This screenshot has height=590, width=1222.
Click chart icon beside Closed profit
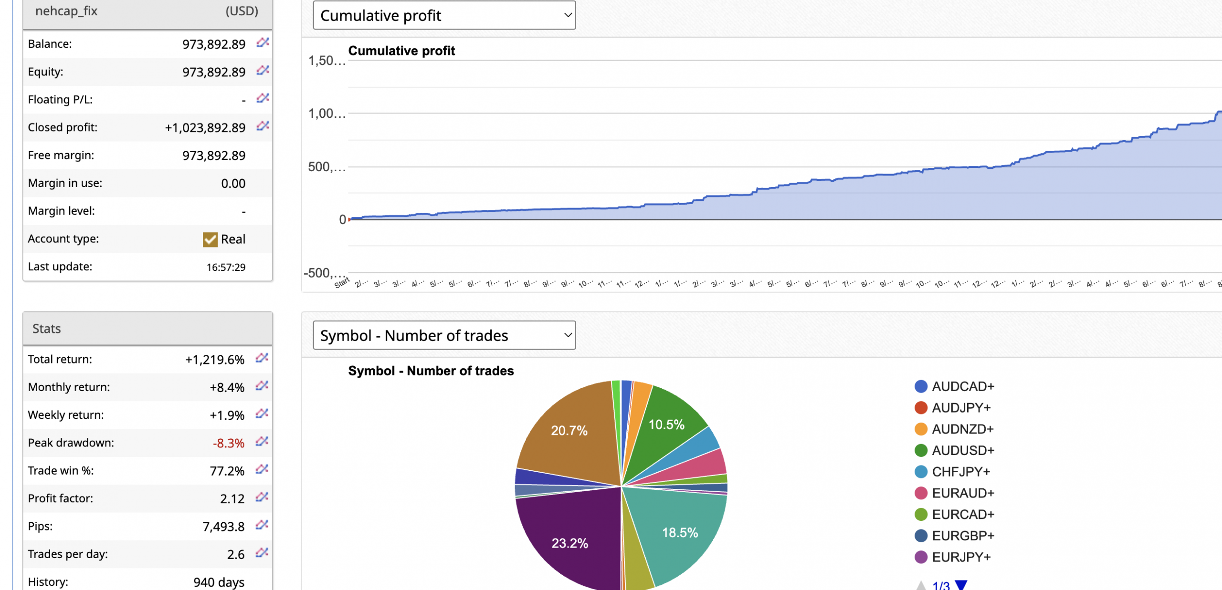pos(263,126)
